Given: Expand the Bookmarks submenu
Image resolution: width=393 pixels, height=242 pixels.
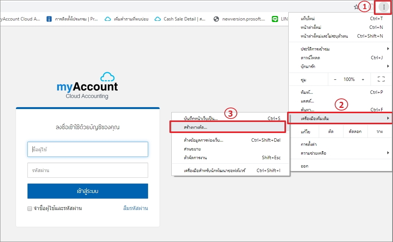Looking at the screenshot, I should coord(340,66).
